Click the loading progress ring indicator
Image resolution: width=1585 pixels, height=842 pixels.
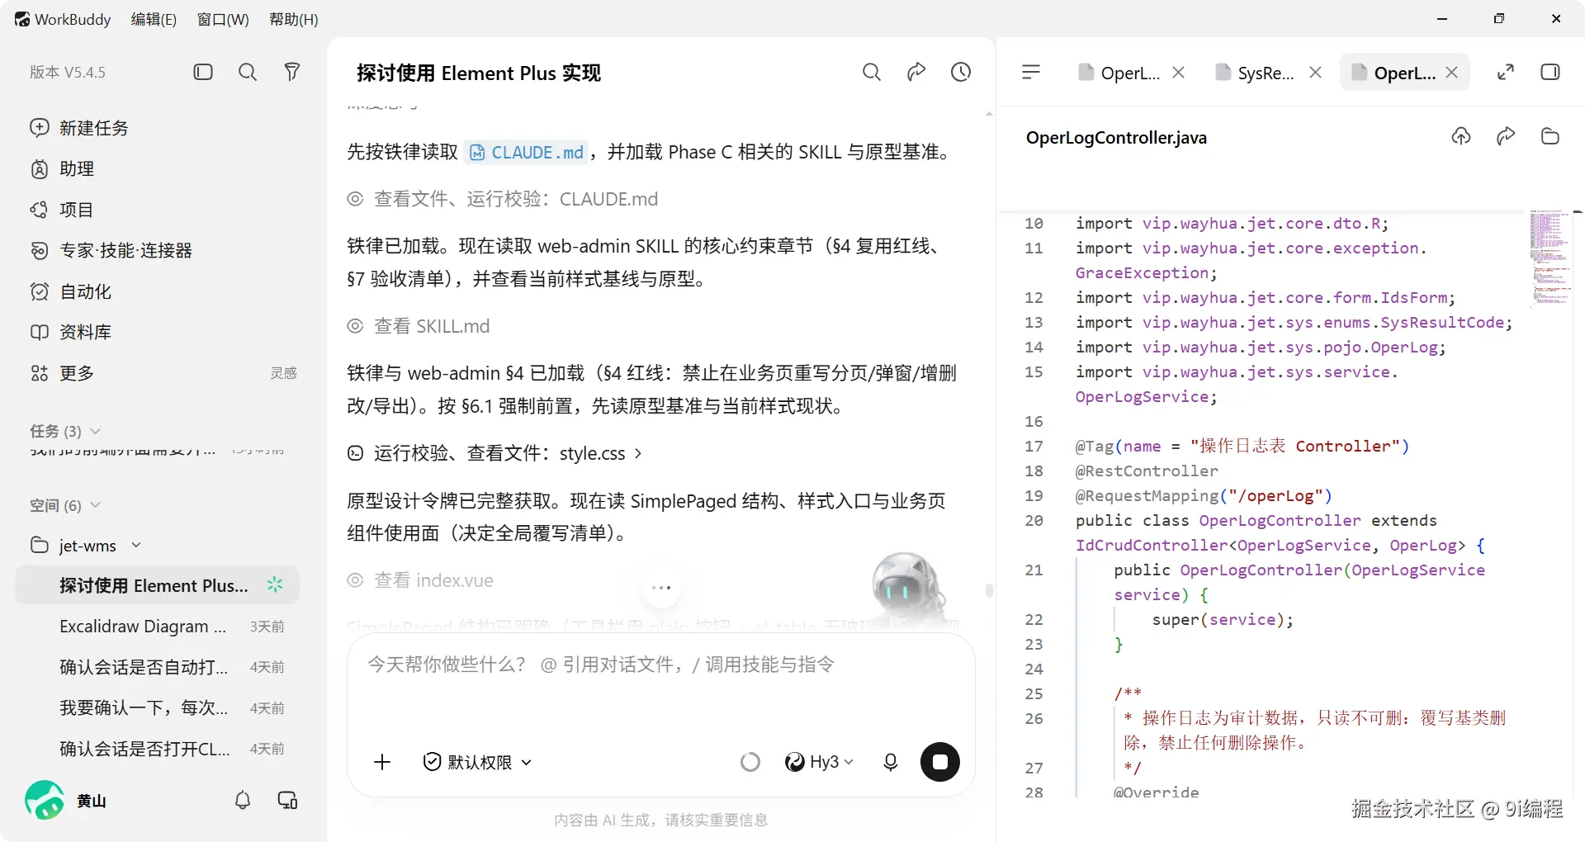[x=750, y=762]
